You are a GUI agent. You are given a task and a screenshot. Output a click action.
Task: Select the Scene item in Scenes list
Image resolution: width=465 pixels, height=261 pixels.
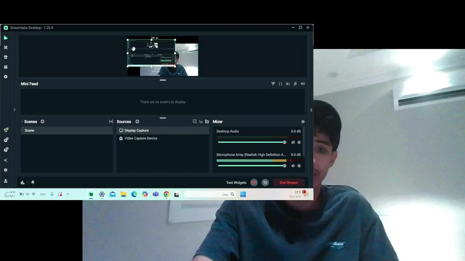(67, 130)
